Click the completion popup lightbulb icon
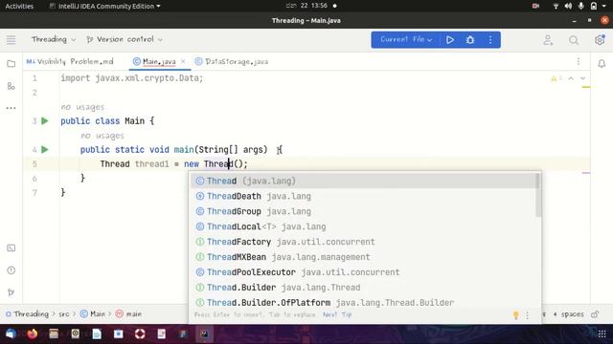613x344 pixels. [515, 315]
